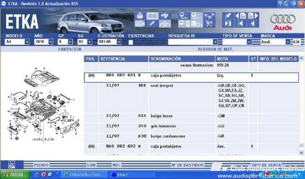Click the Albarán de Mat. tab

pos(215,50)
